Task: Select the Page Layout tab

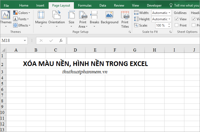Action: pos(61,5)
